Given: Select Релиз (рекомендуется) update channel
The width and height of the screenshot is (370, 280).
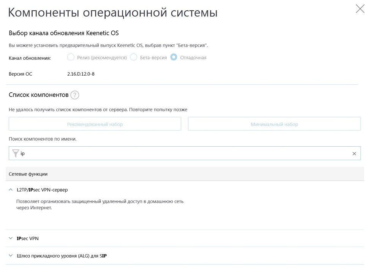Looking at the screenshot, I should coord(71,57).
